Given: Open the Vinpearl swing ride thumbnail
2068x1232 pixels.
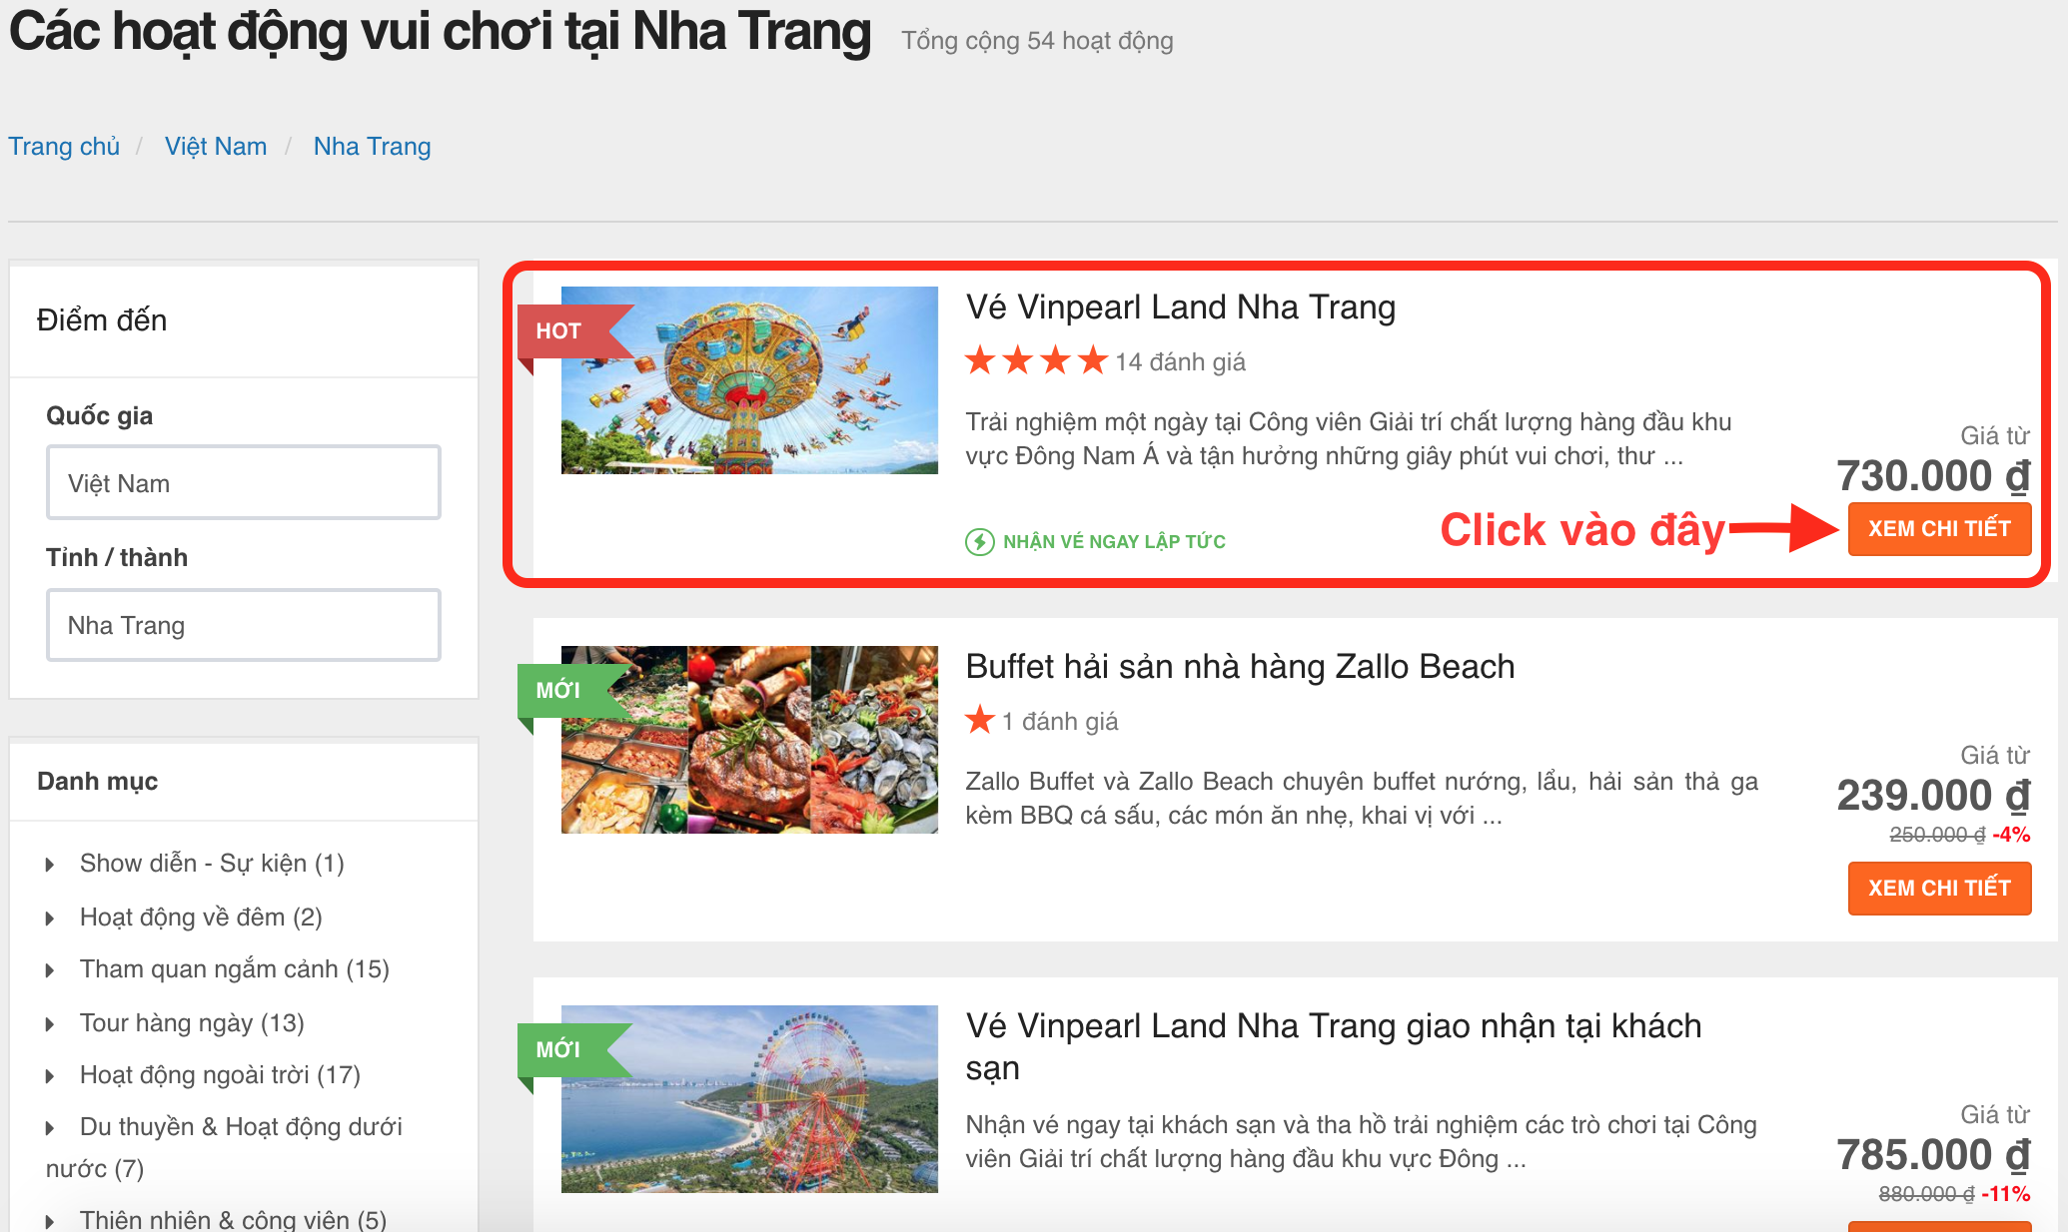Looking at the screenshot, I should click(x=749, y=380).
